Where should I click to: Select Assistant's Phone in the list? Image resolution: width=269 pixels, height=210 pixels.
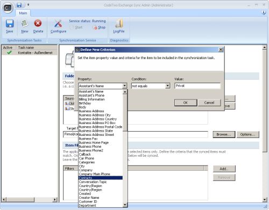tap(101, 96)
